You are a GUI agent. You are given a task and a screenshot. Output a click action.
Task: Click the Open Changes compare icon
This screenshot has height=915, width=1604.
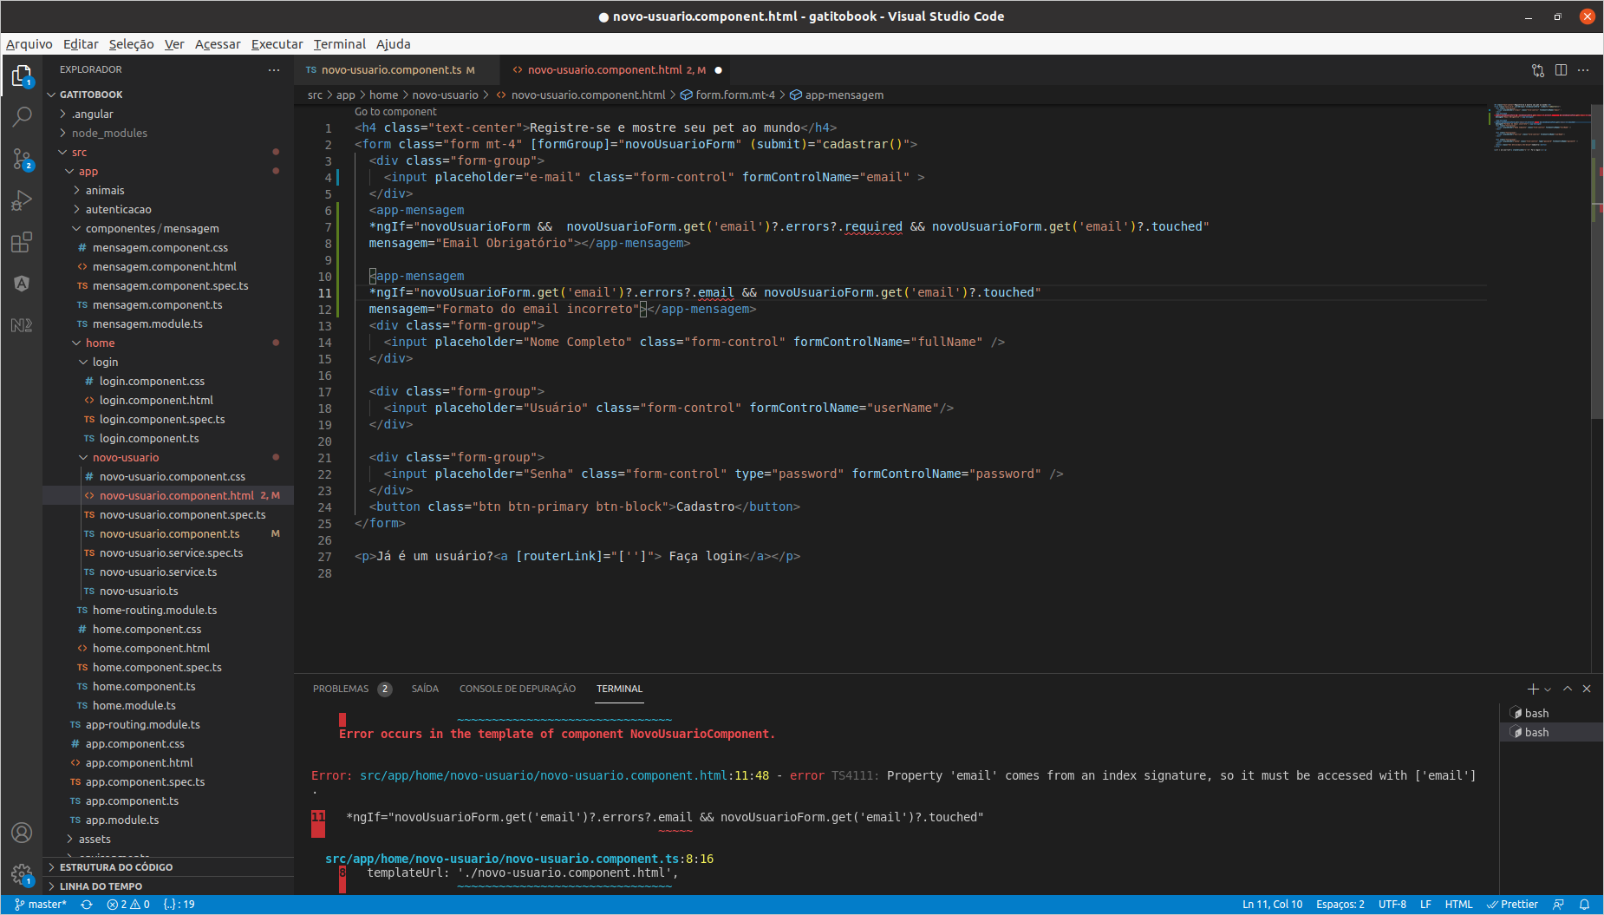point(1537,70)
